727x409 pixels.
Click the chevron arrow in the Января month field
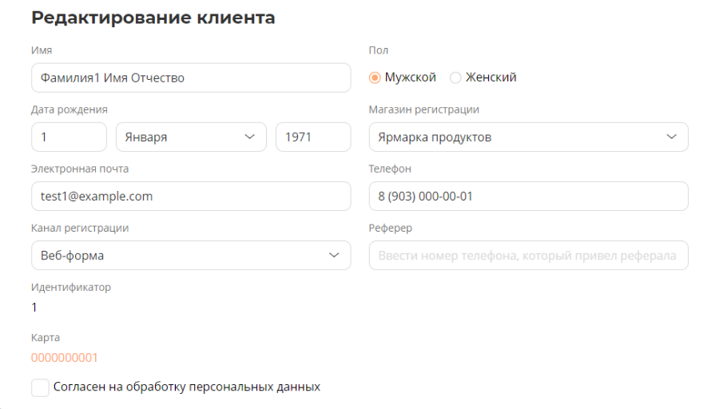[249, 137]
